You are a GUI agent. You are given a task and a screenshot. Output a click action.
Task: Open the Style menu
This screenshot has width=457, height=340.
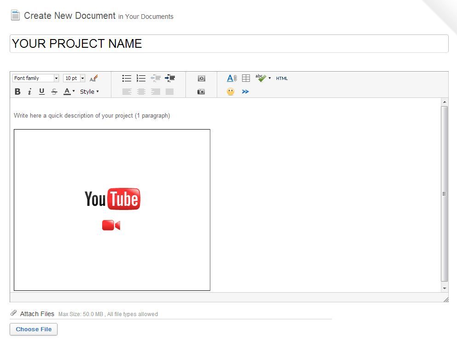pyautogui.click(x=89, y=92)
